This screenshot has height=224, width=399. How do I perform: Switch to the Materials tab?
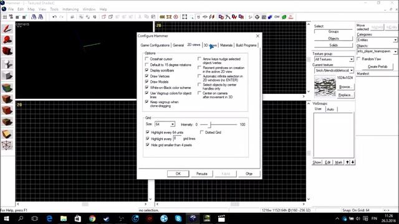coord(226,45)
